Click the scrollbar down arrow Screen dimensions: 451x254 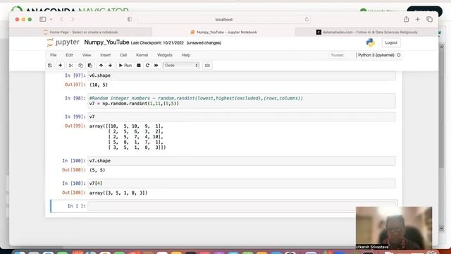(442, 229)
